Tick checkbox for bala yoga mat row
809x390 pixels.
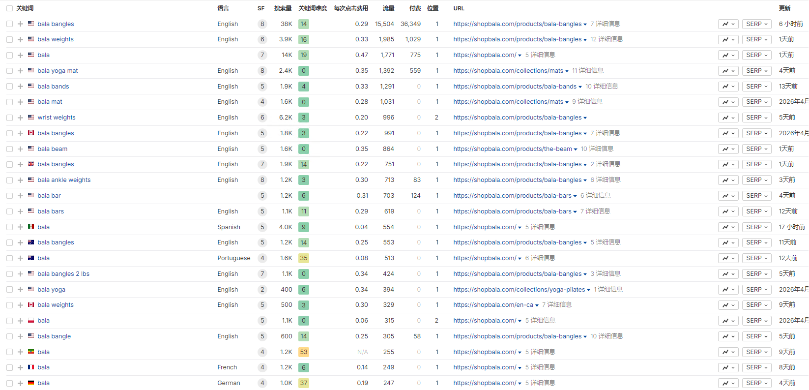(9, 71)
